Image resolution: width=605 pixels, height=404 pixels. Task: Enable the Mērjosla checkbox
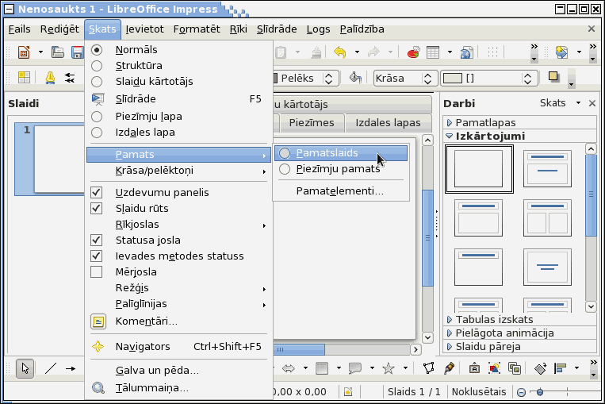97,272
